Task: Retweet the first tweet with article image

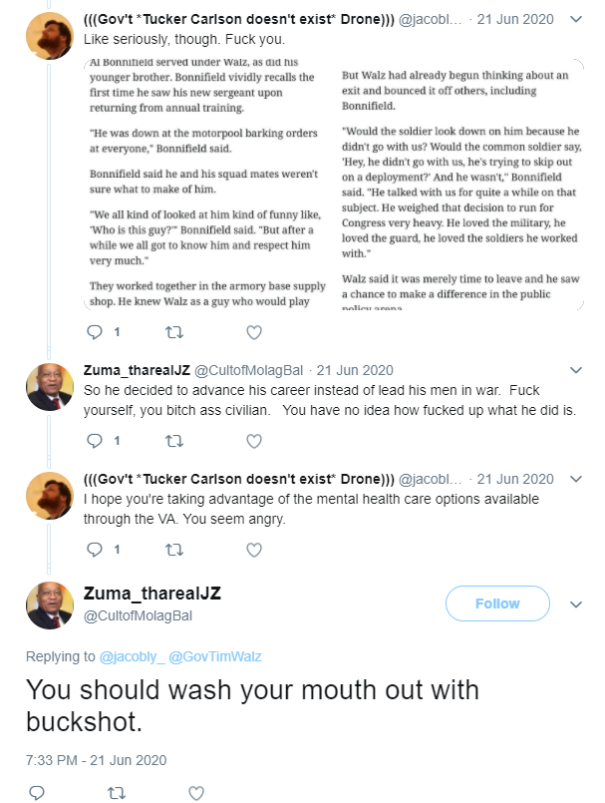Action: click(174, 332)
